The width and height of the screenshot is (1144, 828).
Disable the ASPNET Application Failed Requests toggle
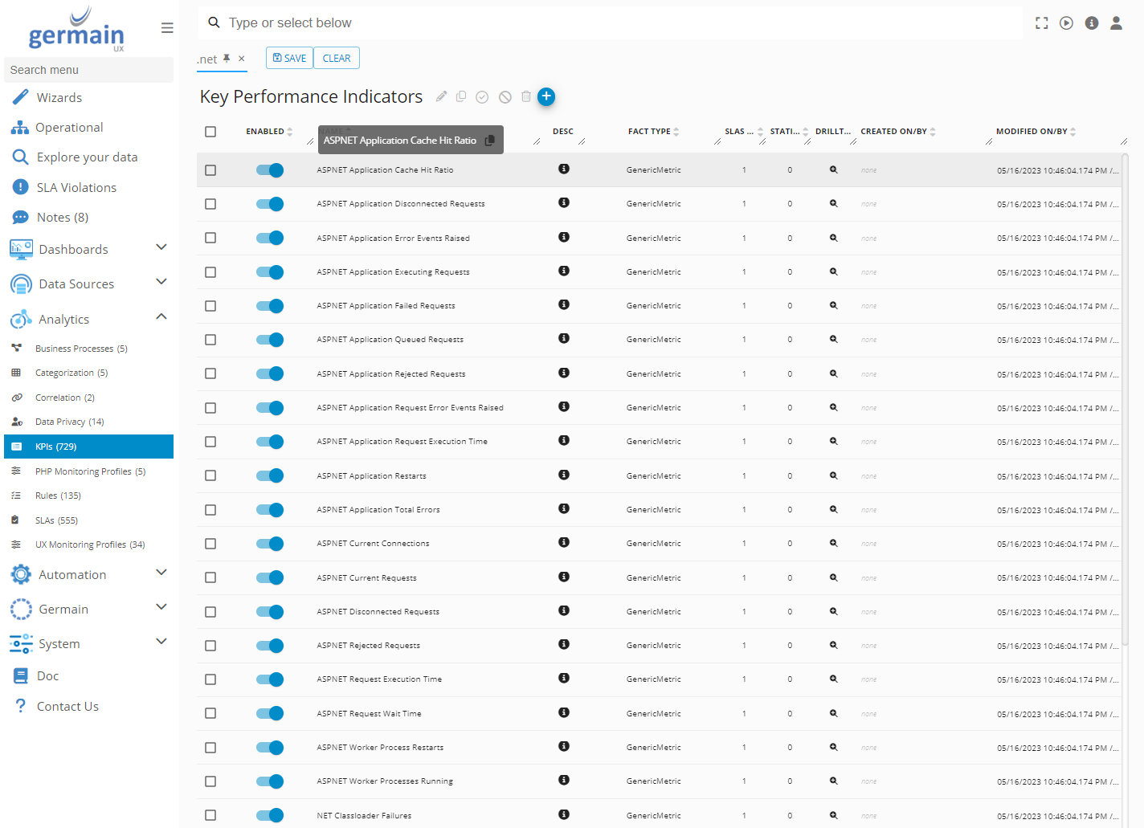click(270, 306)
